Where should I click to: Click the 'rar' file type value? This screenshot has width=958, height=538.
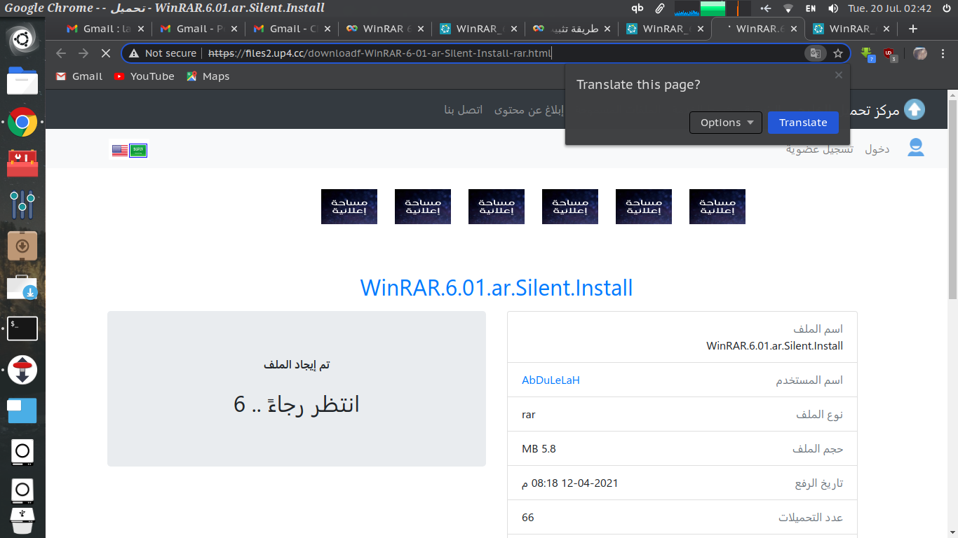pos(529,415)
